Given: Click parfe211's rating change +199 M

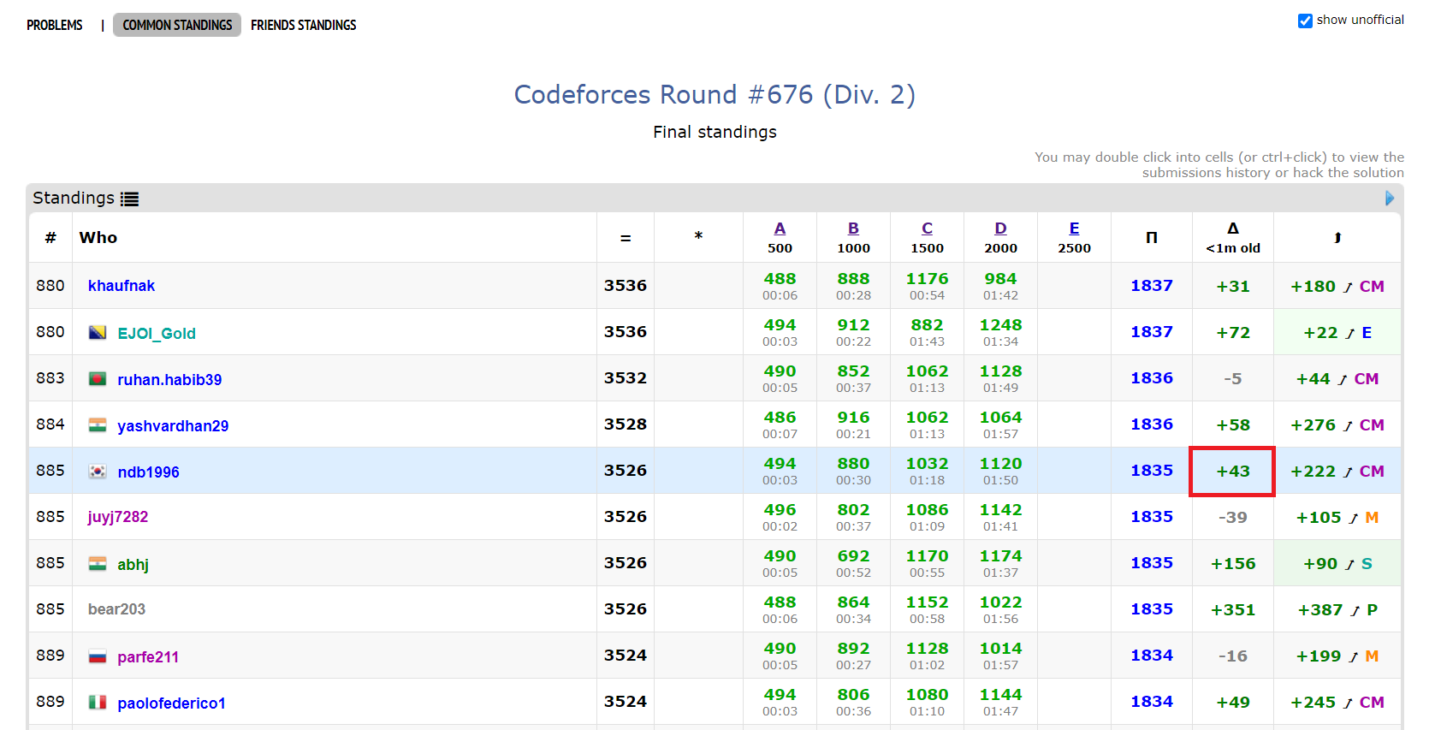Looking at the screenshot, I should coord(1337,656).
